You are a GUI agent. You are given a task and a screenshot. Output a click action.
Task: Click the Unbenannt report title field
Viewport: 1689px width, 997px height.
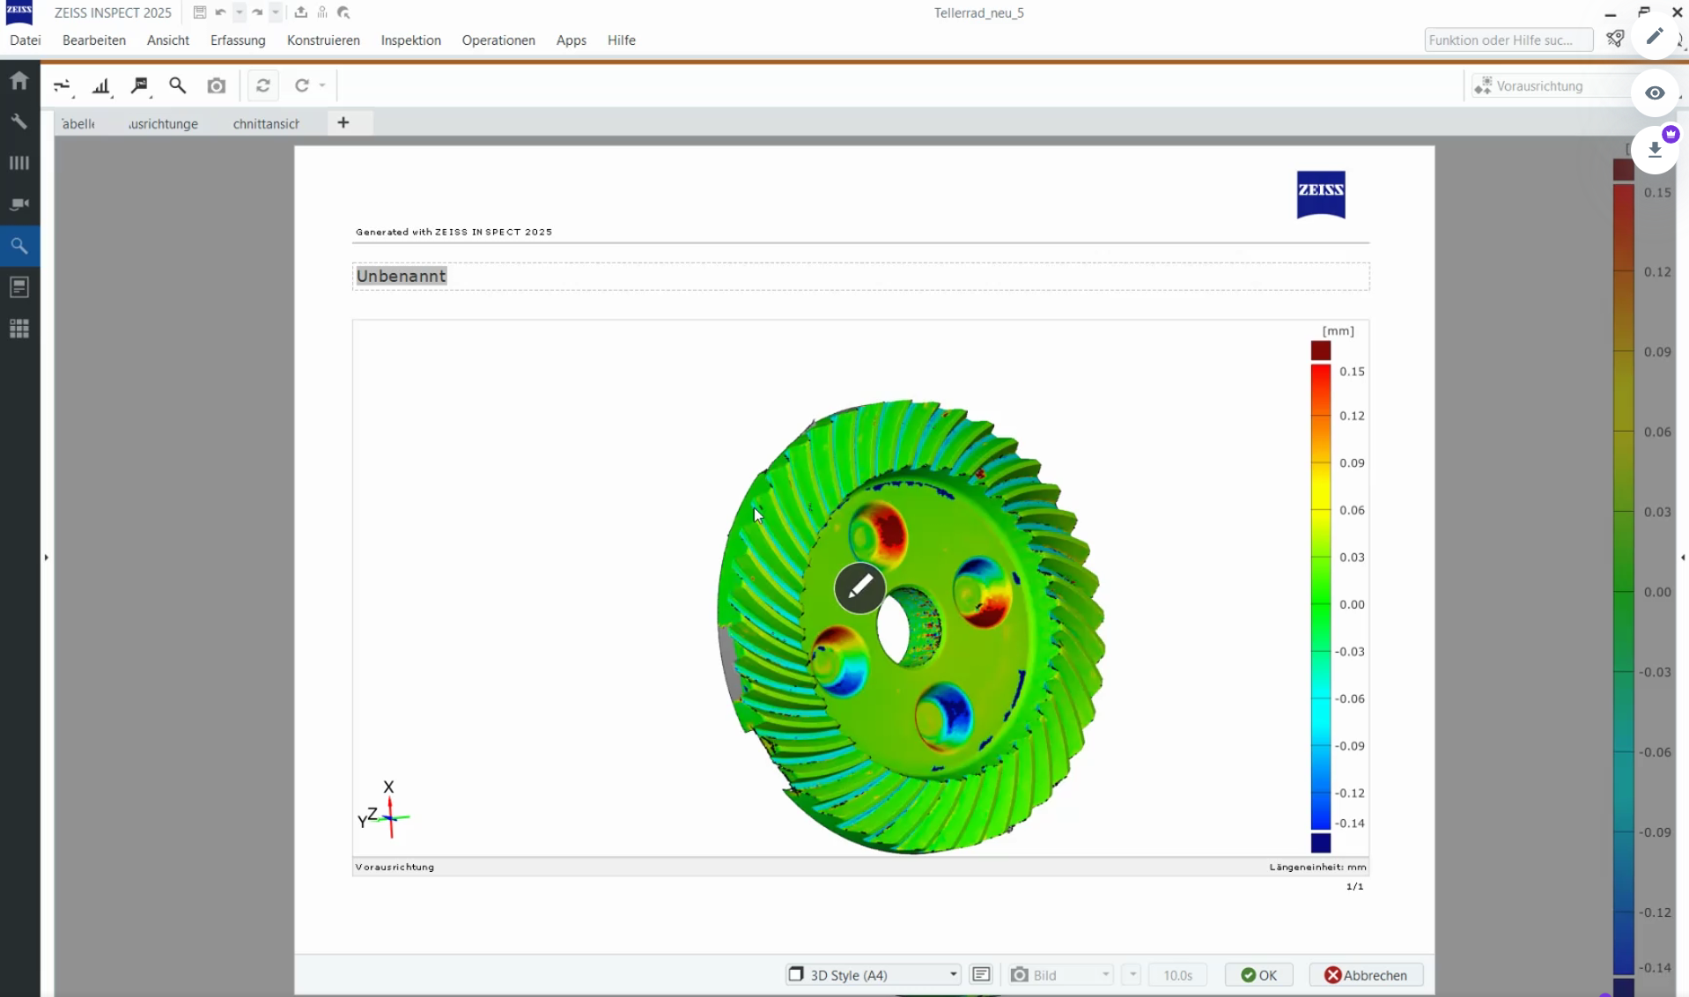click(x=860, y=276)
